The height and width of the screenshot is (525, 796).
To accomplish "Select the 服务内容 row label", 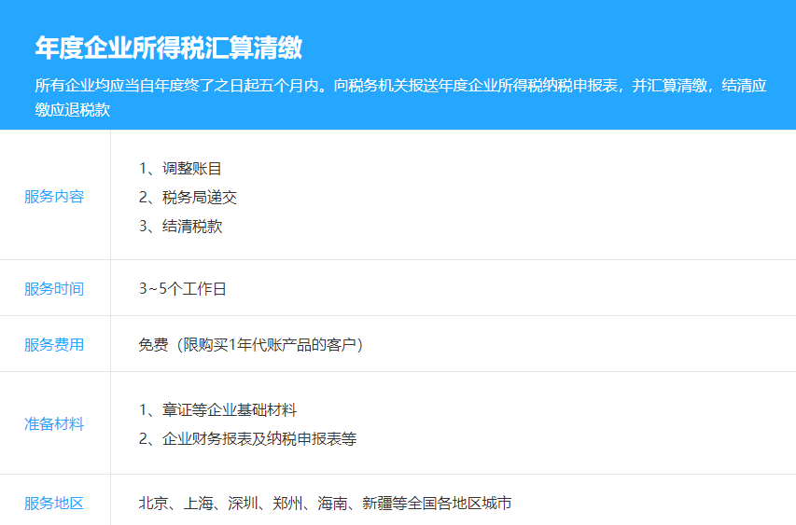I will [x=54, y=197].
